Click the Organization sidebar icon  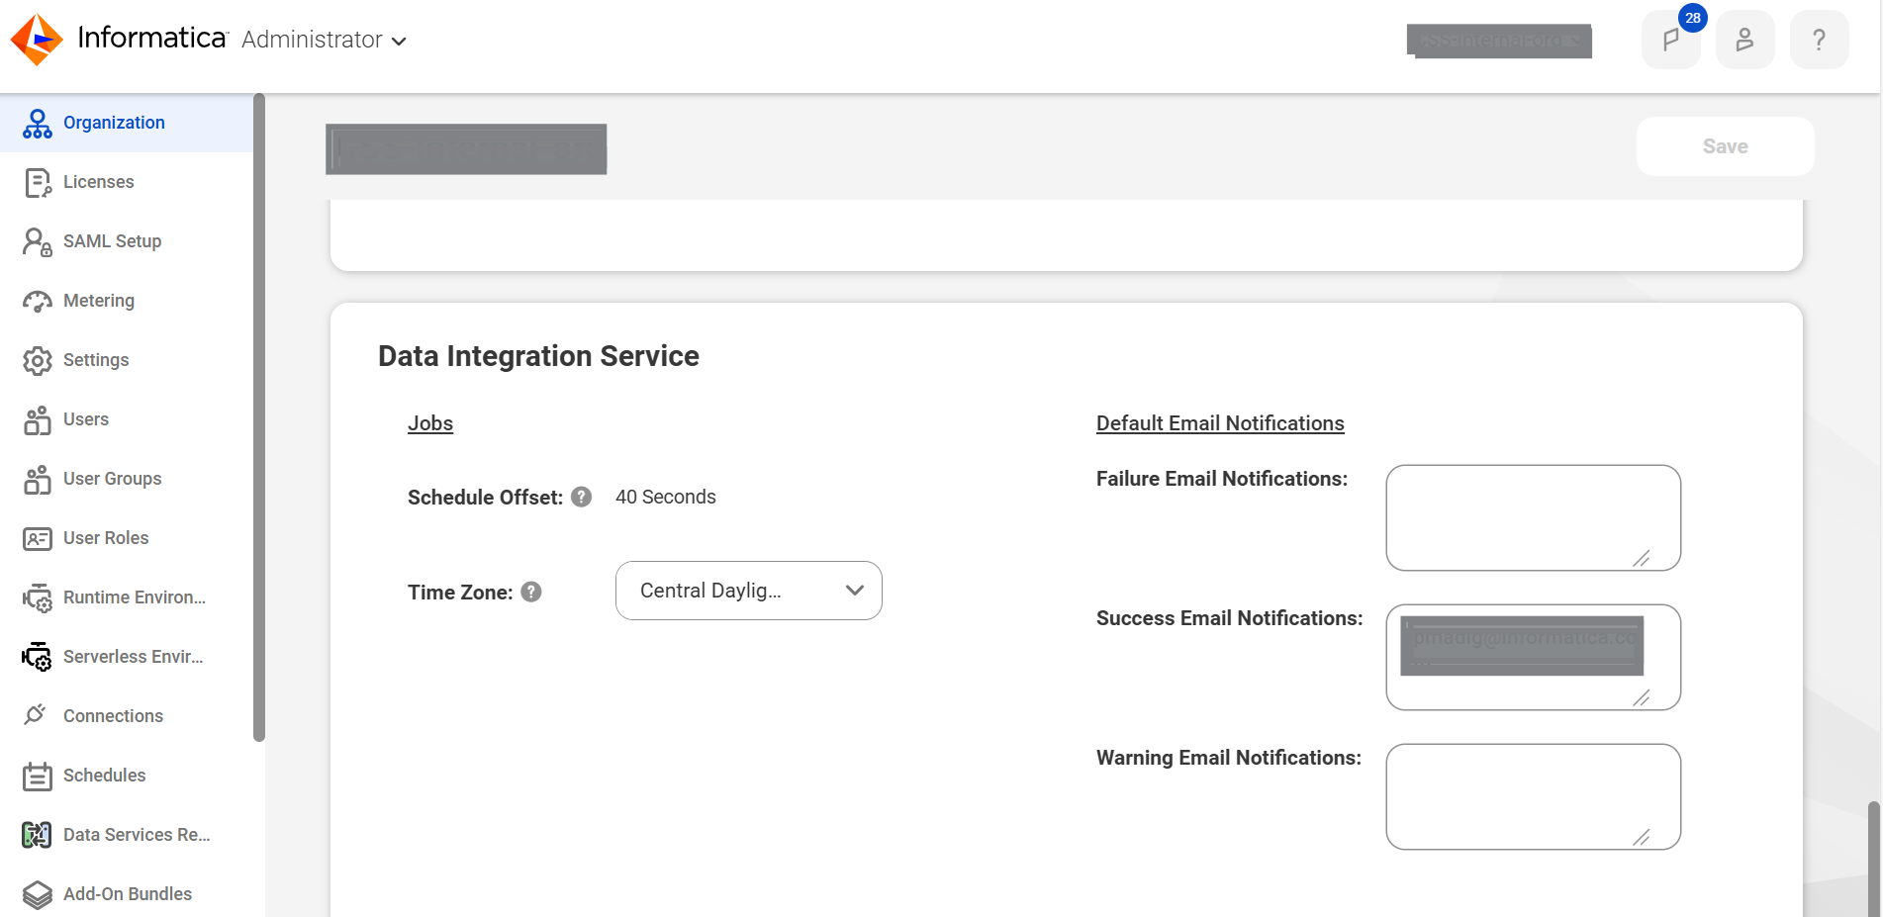pyautogui.click(x=38, y=124)
